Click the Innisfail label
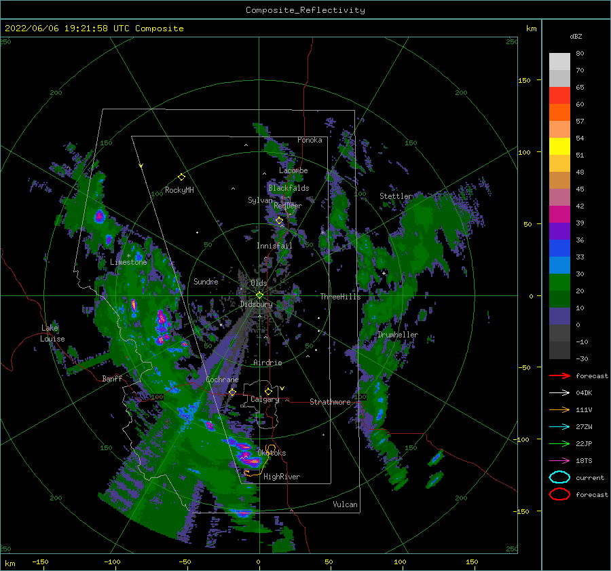This screenshot has width=611, height=571. click(274, 246)
